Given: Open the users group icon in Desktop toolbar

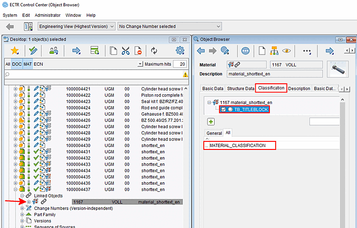Looking at the screenshot, I should 53,50.
